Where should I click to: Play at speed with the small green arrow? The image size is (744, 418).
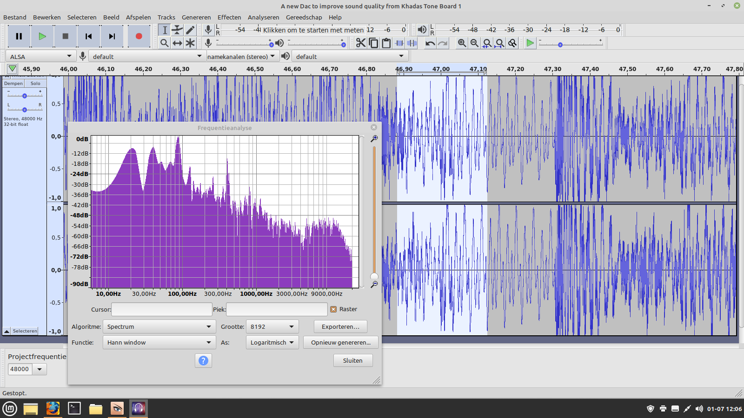[x=530, y=43]
